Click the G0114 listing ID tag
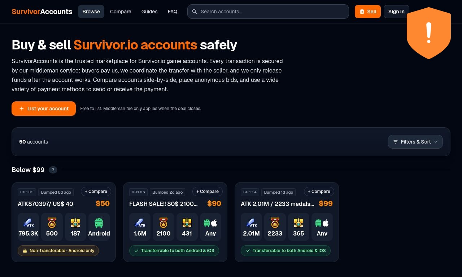The image size is (462, 277). point(250,192)
